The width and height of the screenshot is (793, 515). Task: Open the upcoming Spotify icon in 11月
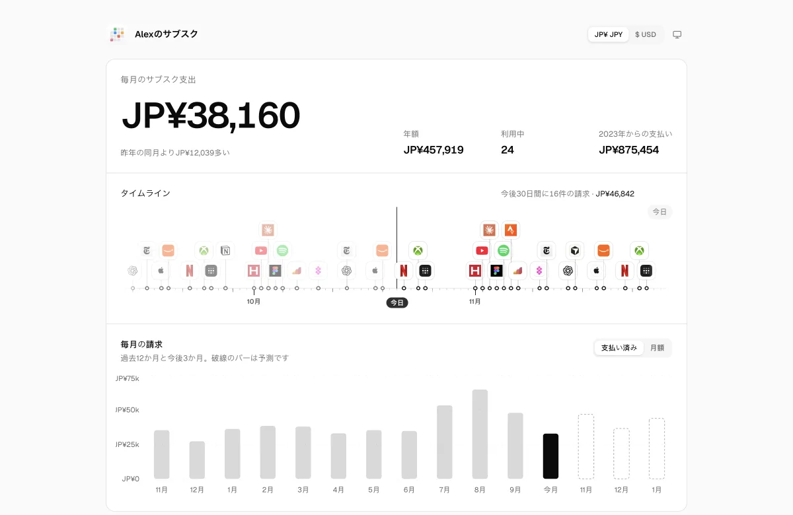click(x=503, y=251)
